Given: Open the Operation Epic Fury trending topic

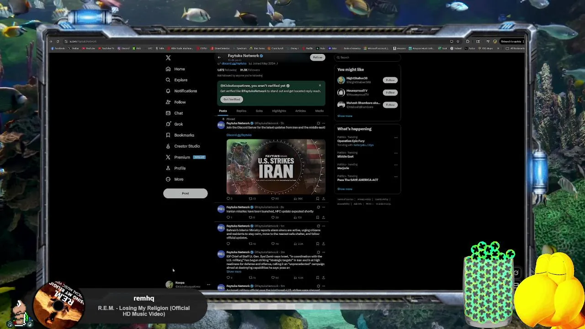Looking at the screenshot, I should click(x=351, y=141).
